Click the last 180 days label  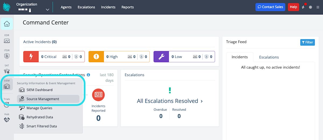(107, 78)
